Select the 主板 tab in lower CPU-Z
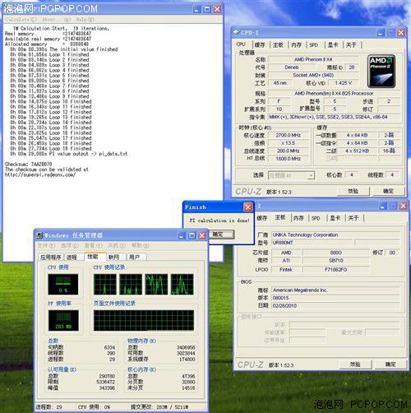 pyautogui.click(x=280, y=217)
